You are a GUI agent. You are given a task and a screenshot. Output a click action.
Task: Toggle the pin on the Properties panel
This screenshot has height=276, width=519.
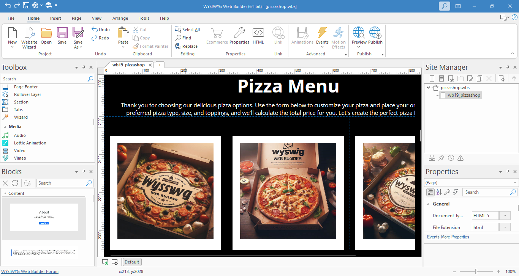[x=508, y=171]
